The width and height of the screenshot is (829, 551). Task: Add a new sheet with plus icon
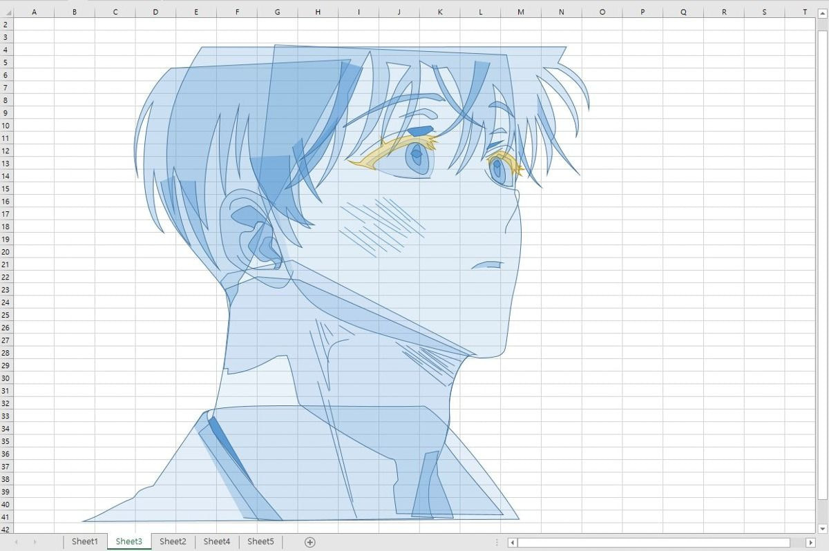click(310, 543)
